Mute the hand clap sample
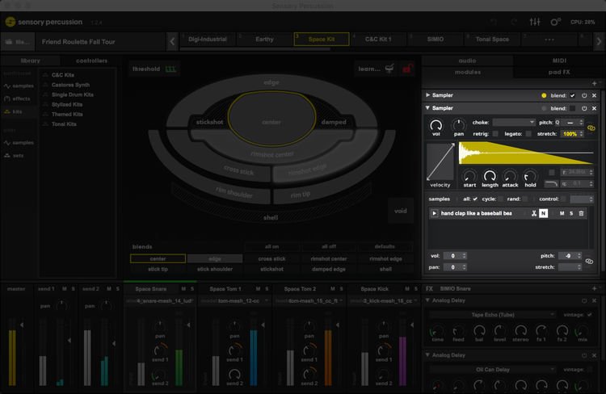 562,213
